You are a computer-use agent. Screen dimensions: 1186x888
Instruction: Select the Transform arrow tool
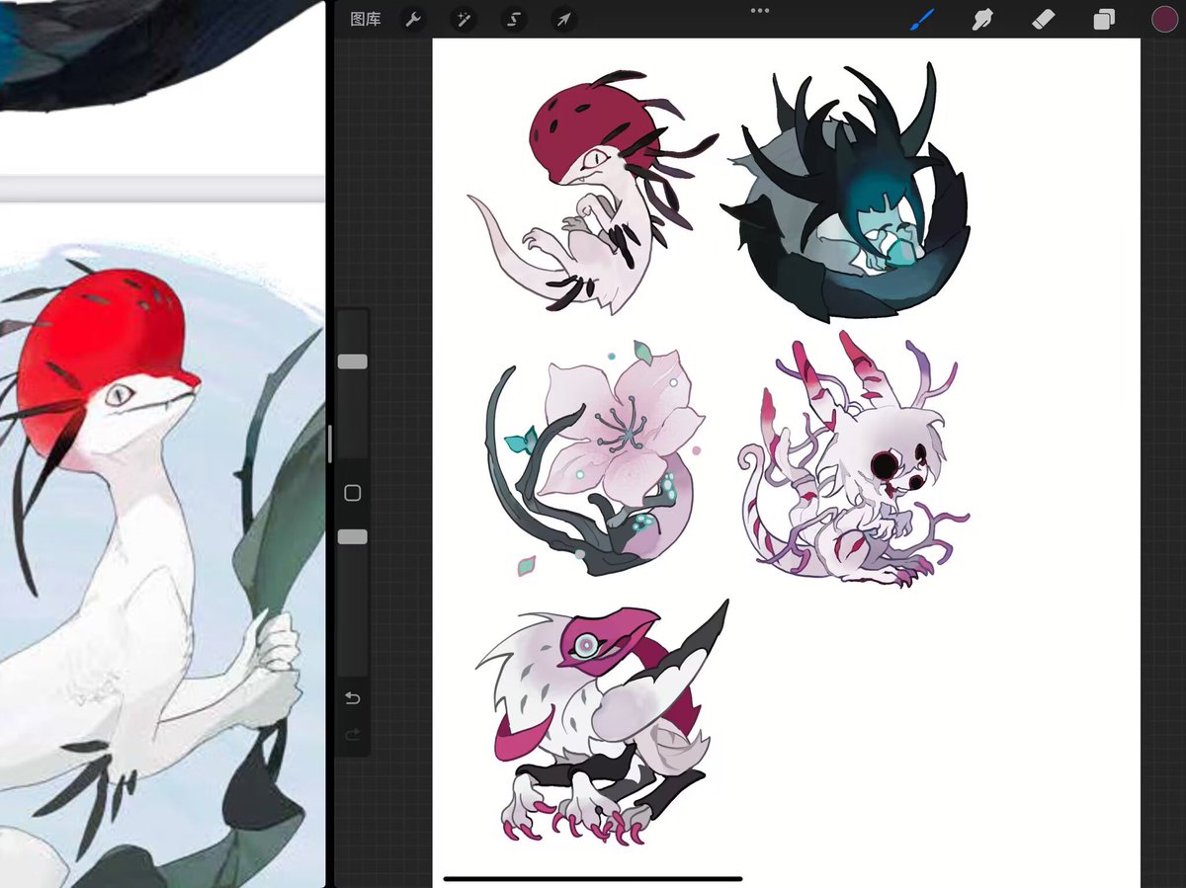[x=563, y=19]
